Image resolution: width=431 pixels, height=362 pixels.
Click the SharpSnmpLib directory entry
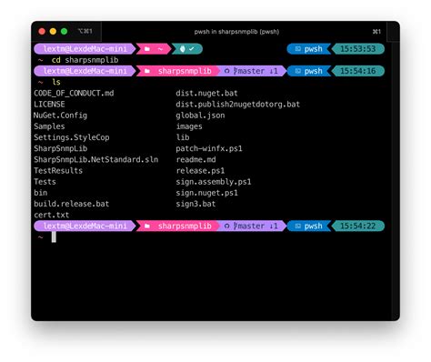click(60, 148)
